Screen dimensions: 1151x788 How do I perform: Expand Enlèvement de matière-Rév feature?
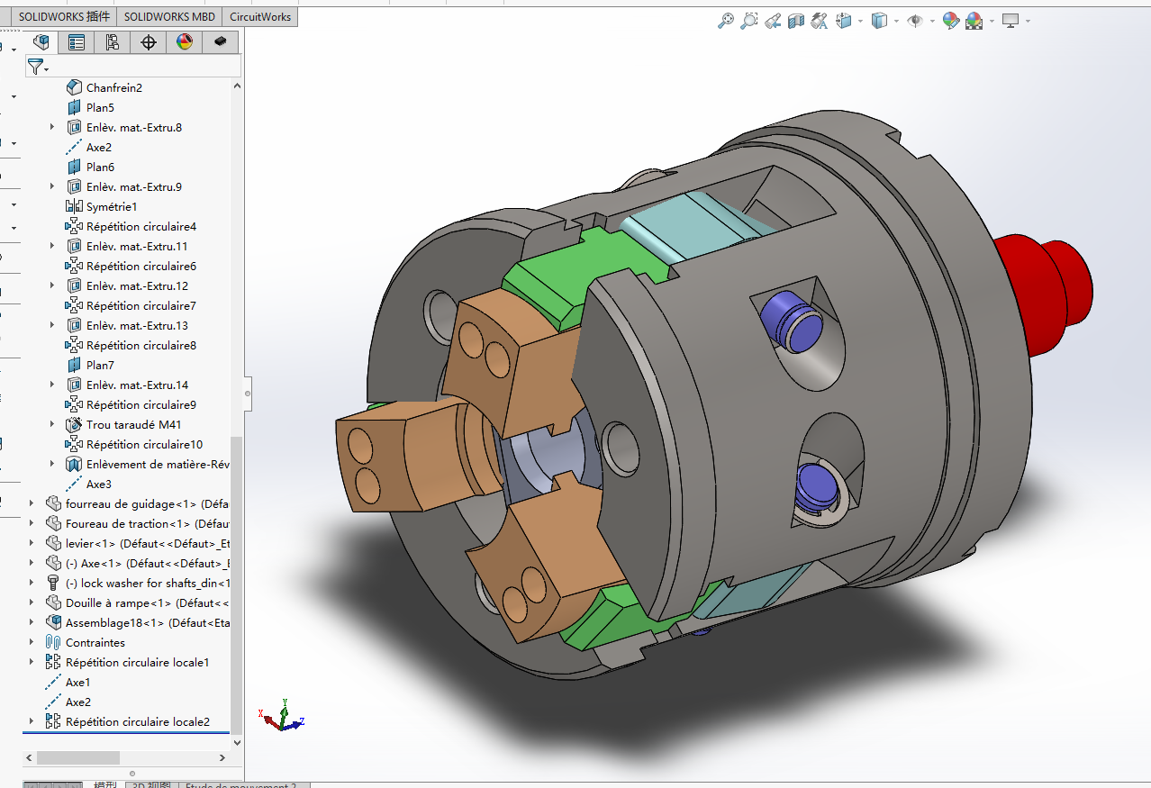52,464
